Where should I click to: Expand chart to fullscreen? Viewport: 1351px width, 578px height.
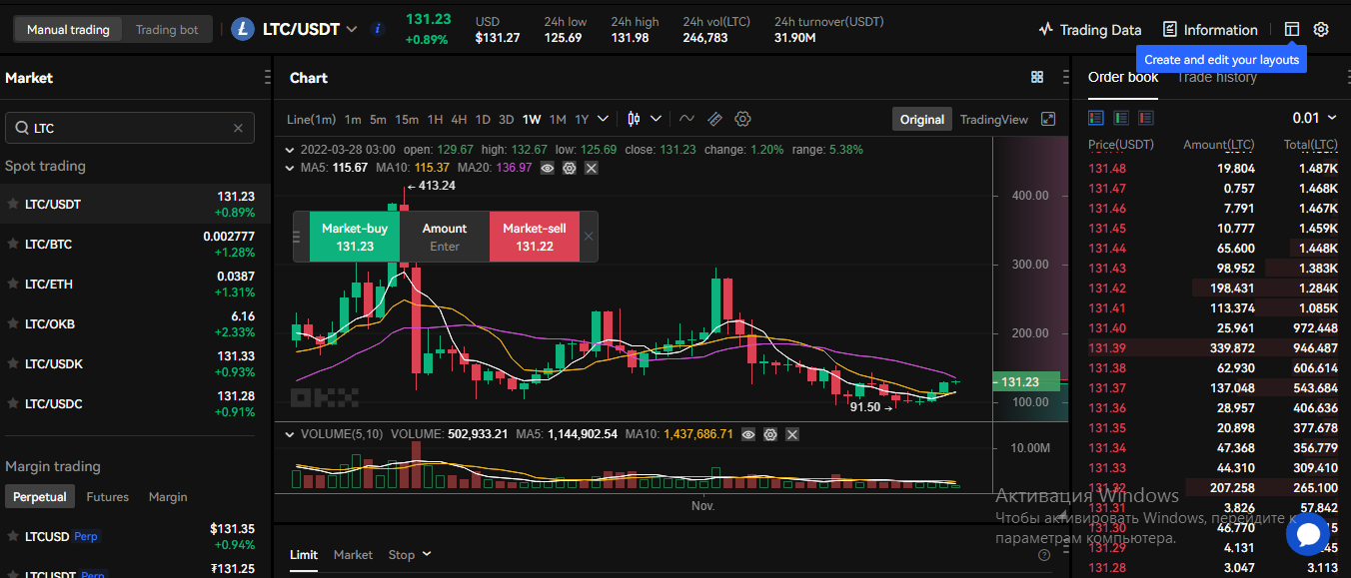pos(1048,119)
